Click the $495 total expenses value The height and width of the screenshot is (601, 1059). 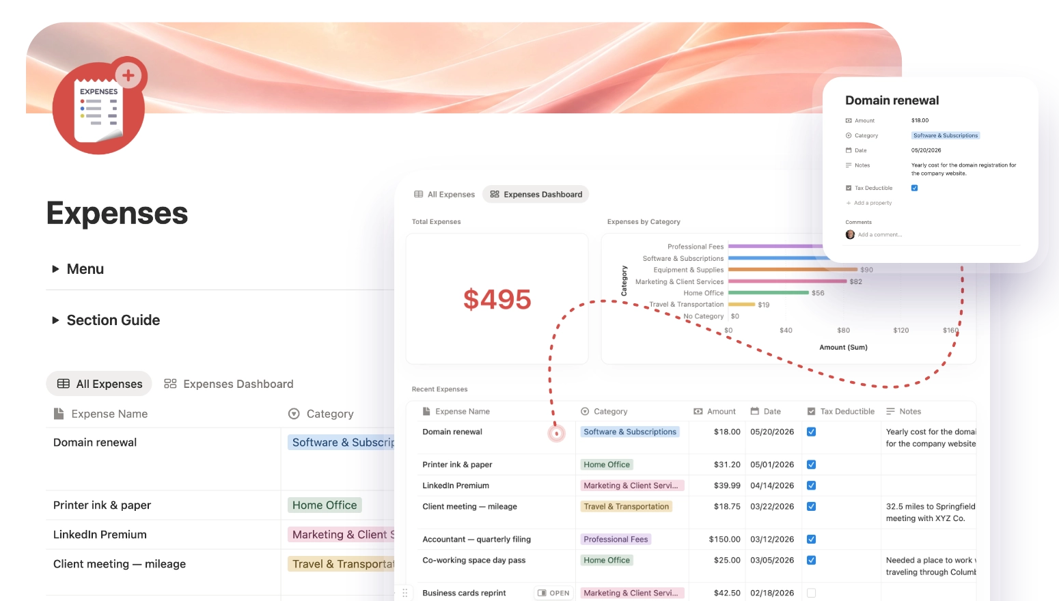[x=497, y=299]
